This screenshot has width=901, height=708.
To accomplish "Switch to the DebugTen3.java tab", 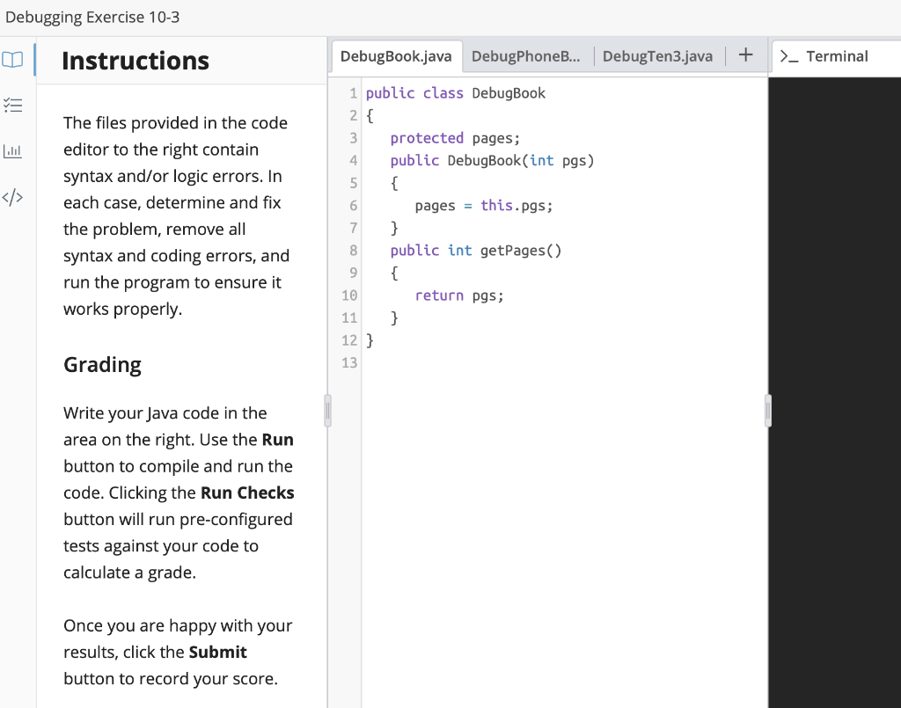I will click(x=657, y=55).
